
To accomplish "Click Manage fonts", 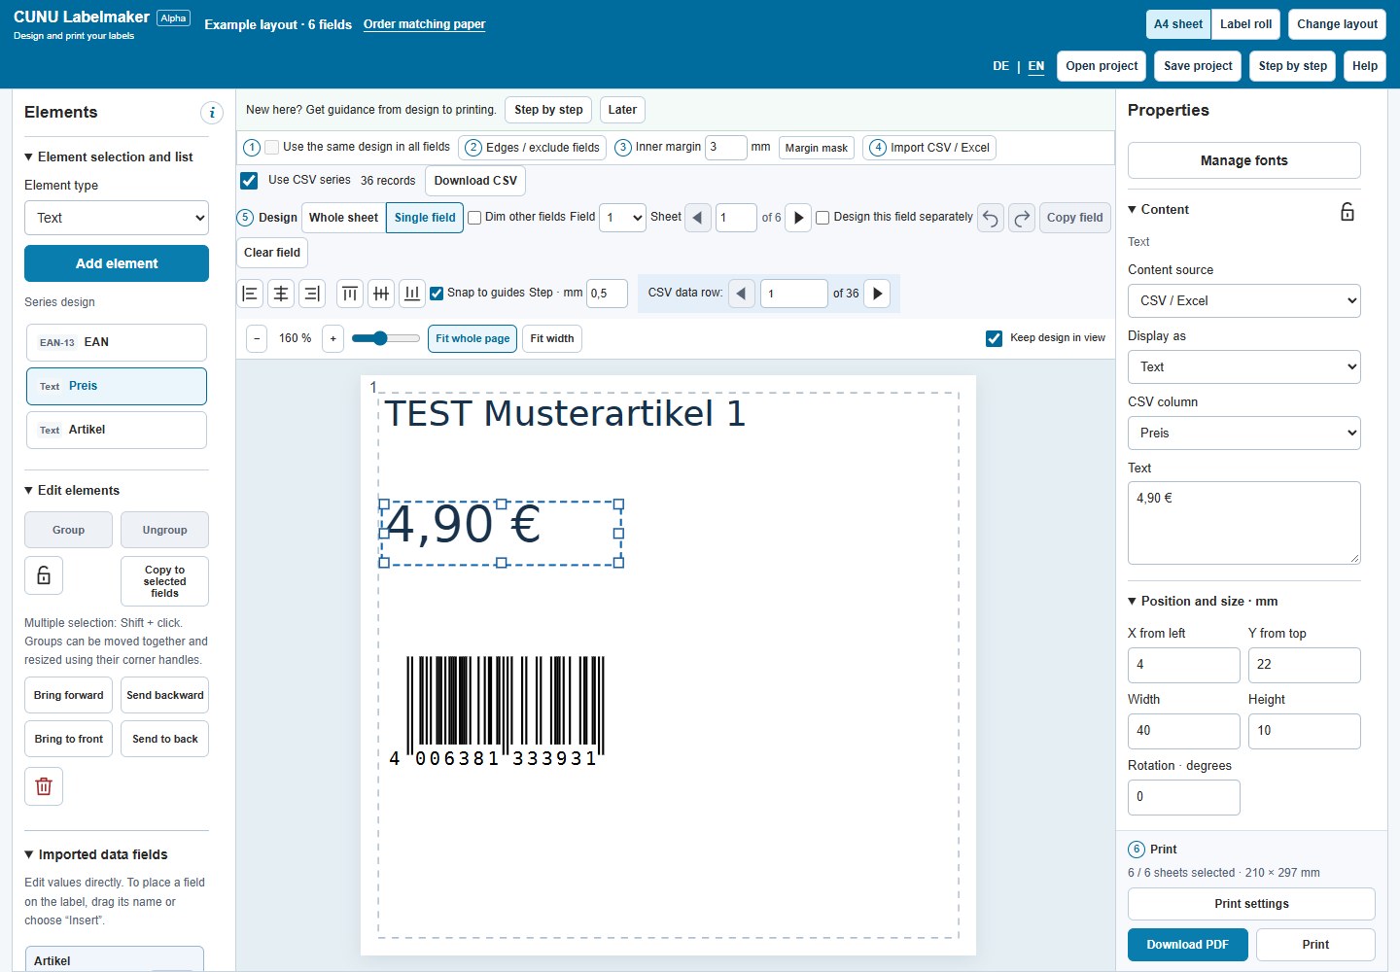I will pos(1244,160).
